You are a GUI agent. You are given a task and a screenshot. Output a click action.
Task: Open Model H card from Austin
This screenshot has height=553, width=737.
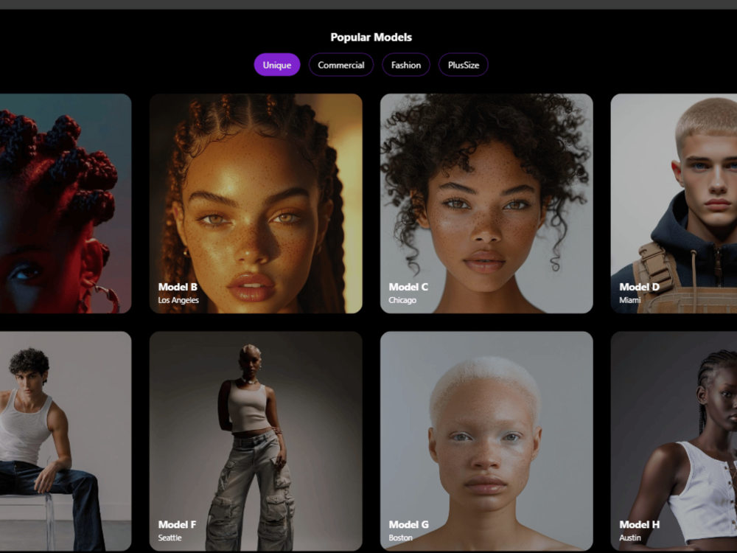pyautogui.click(x=674, y=441)
